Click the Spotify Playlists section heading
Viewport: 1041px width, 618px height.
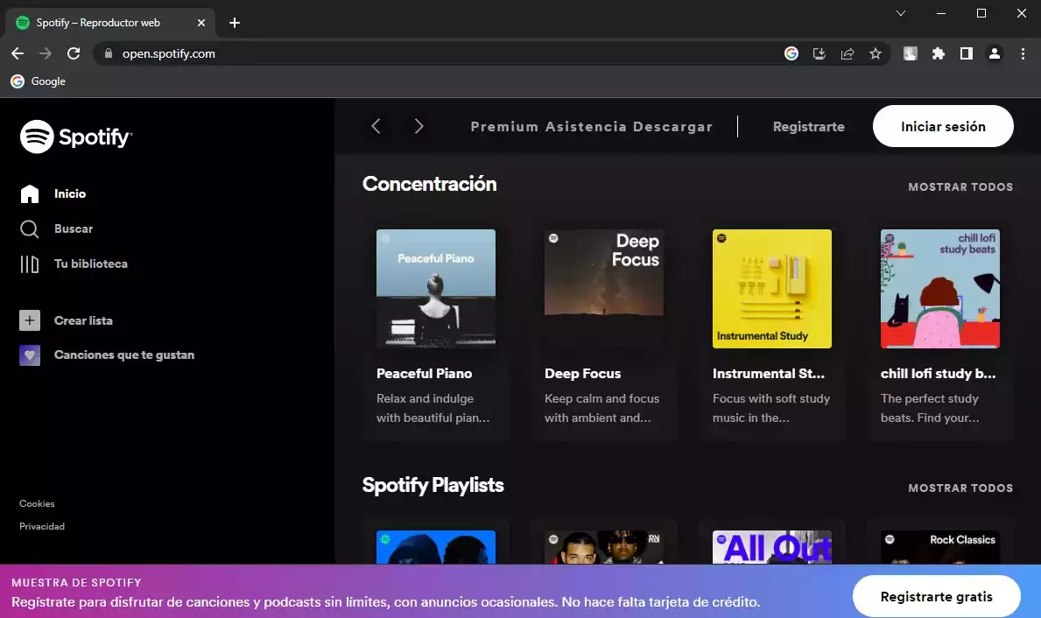click(x=433, y=485)
